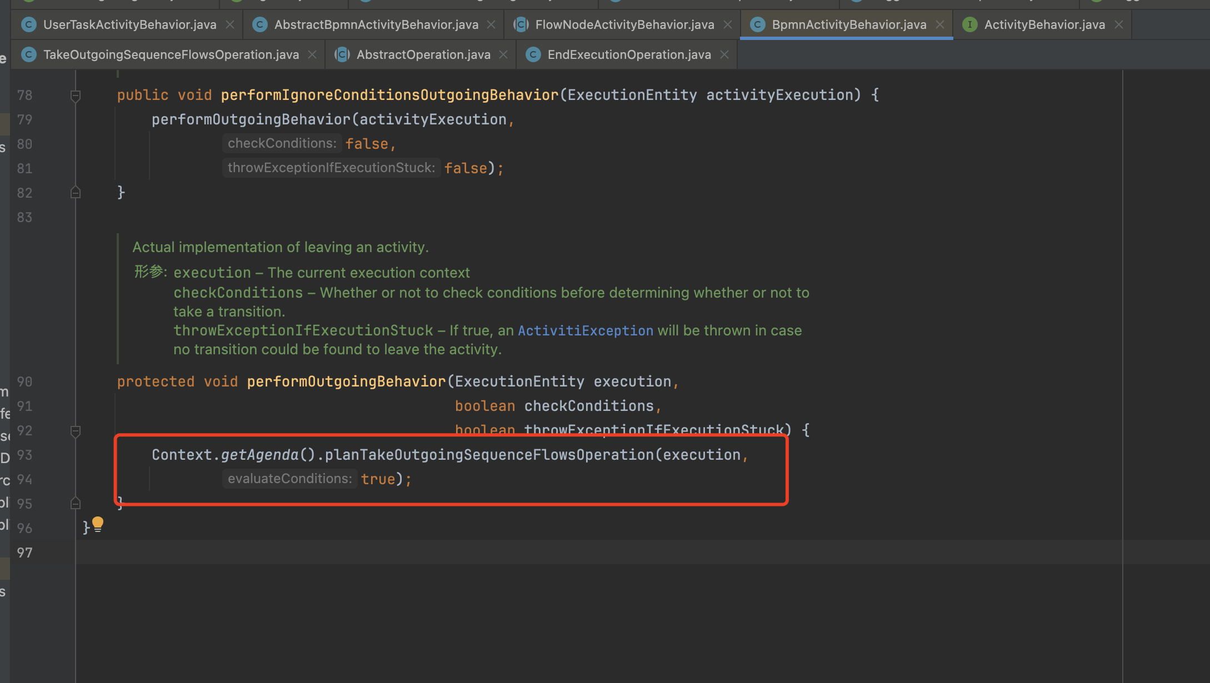Close the BpmnActivityBehavior.java tab

pyautogui.click(x=940, y=24)
